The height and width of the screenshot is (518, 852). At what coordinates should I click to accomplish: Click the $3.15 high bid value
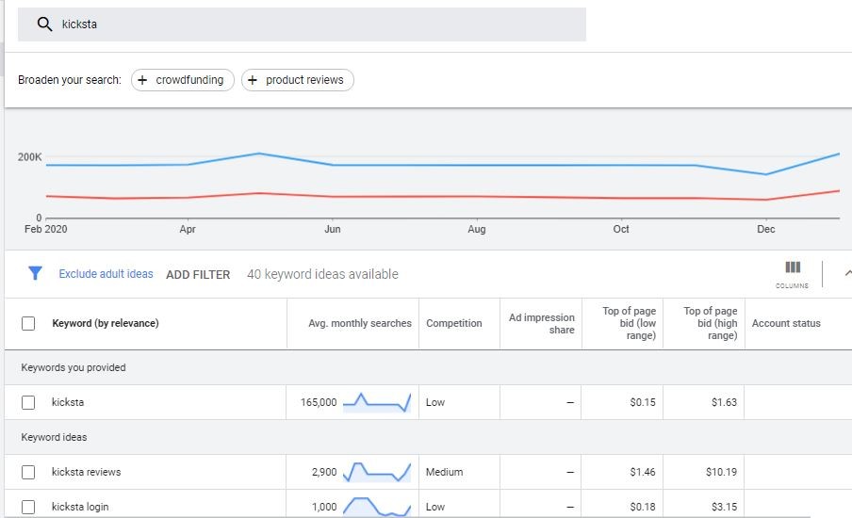point(725,507)
